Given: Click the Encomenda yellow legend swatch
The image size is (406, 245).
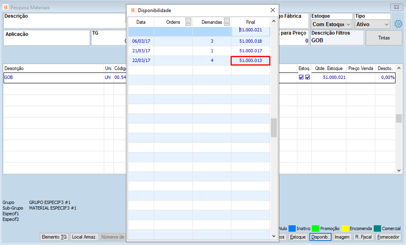Looking at the screenshot, I should pos(345,229).
